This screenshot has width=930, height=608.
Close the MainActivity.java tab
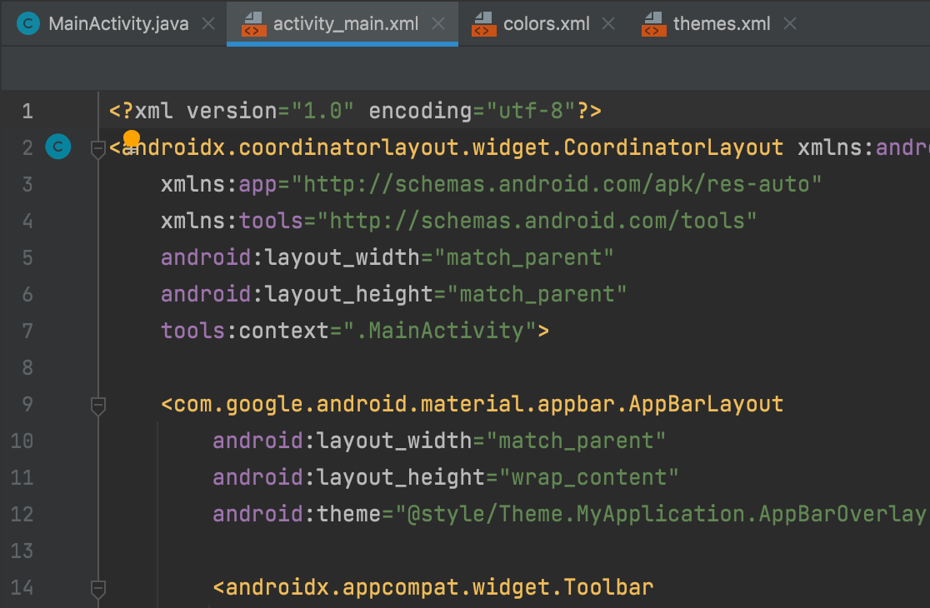[x=207, y=23]
